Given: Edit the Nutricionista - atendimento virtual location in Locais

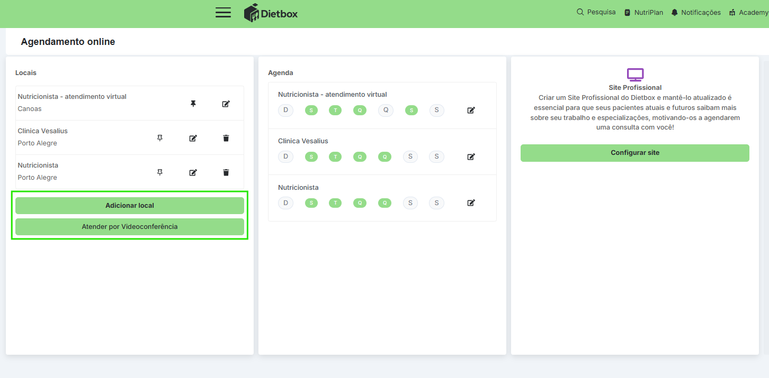Looking at the screenshot, I should pos(226,104).
